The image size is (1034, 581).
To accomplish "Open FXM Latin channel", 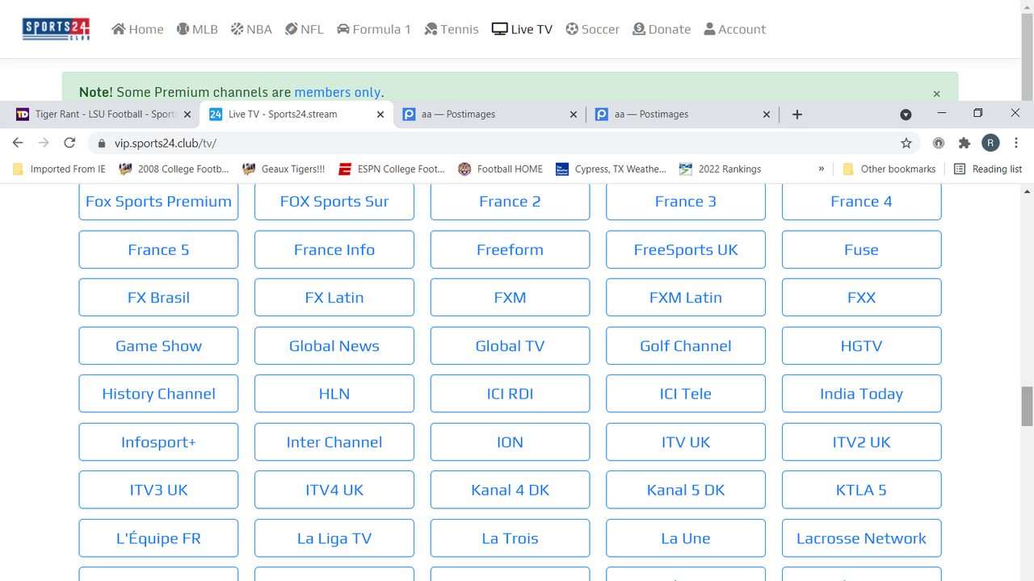I will click(686, 298).
